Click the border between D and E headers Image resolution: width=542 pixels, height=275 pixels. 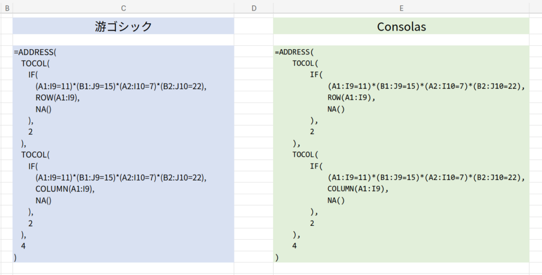(274, 8)
